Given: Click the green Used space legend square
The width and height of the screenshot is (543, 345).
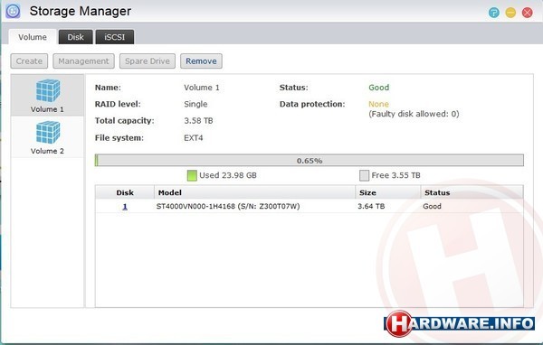Looking at the screenshot, I should point(192,175).
